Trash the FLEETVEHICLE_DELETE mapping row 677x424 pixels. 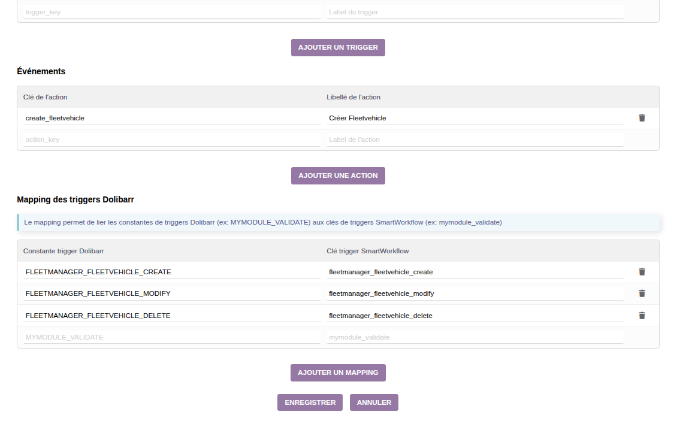pyautogui.click(x=642, y=316)
